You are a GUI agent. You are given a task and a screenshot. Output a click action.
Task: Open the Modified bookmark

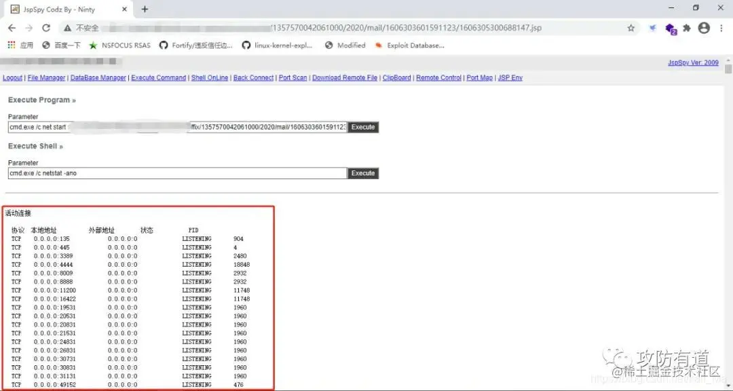[345, 45]
